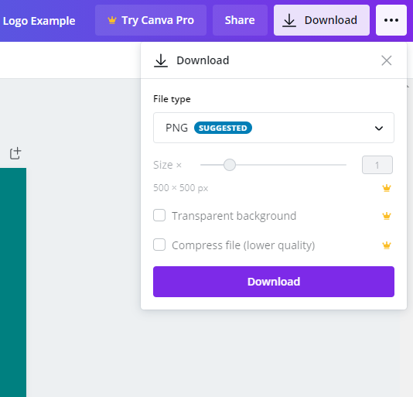Click the size multiplier input field
This screenshot has width=413, height=397.
[377, 165]
